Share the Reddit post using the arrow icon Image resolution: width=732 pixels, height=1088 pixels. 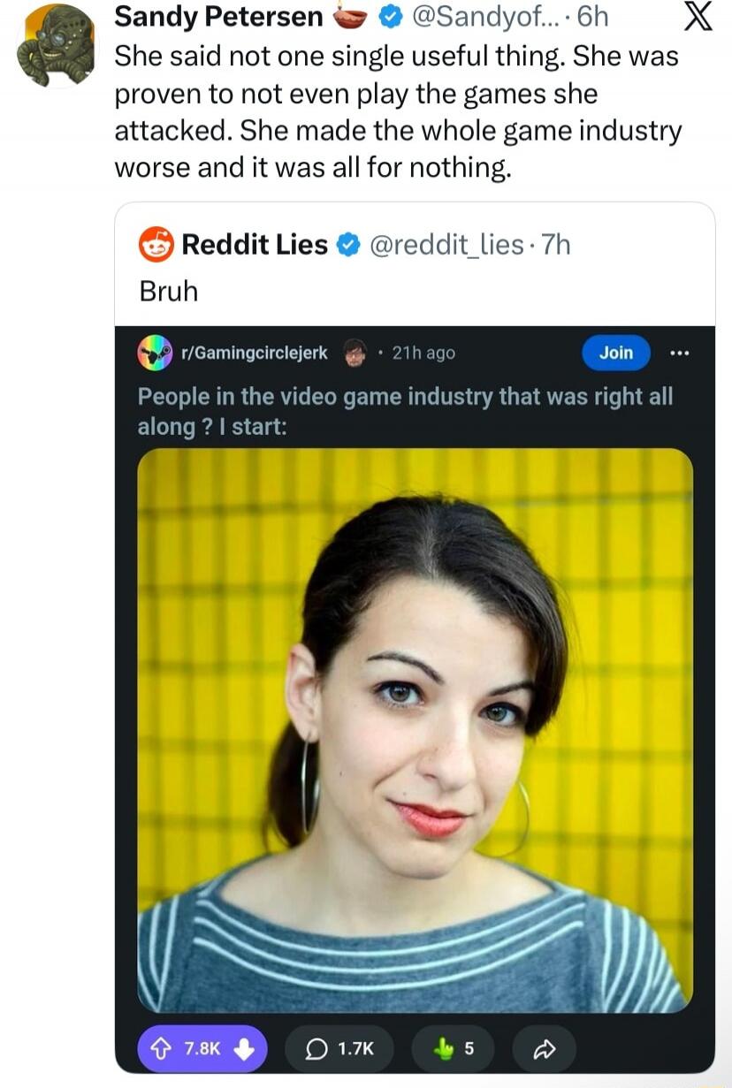[x=544, y=1046]
